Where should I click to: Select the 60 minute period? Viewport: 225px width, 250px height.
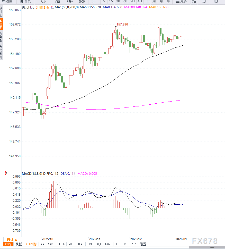[125, 1]
